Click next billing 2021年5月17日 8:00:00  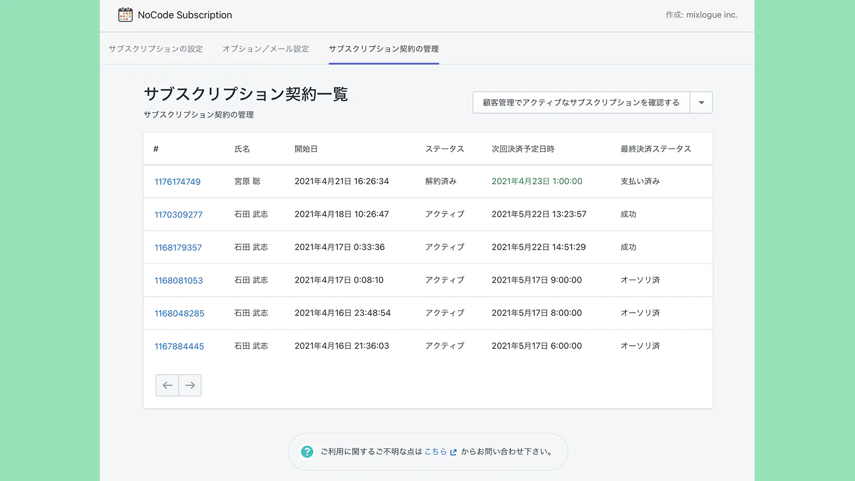click(x=537, y=313)
